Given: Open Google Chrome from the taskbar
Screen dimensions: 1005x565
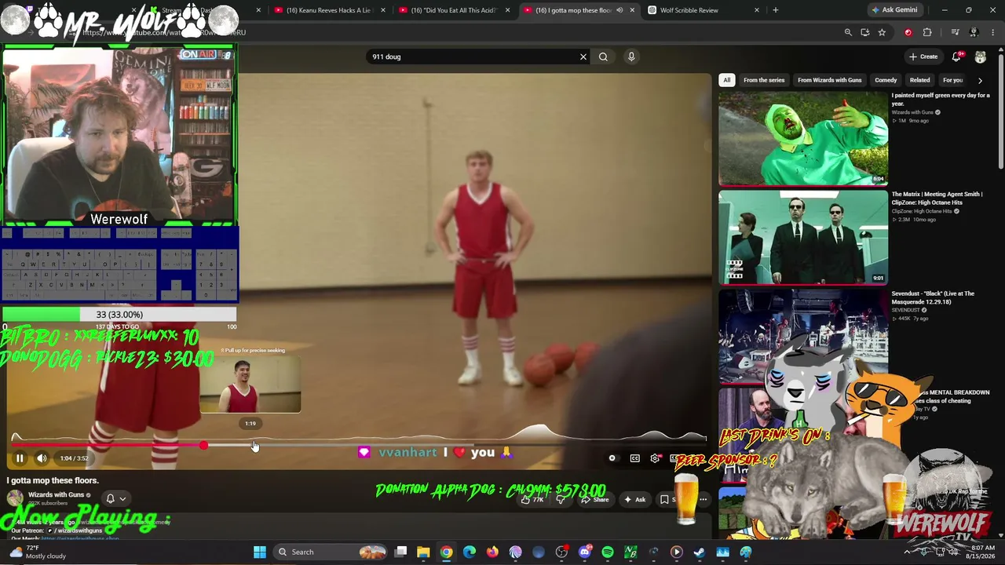Looking at the screenshot, I should [x=446, y=552].
